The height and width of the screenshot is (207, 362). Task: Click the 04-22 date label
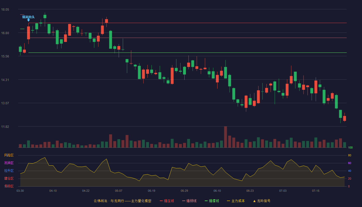click(86, 191)
